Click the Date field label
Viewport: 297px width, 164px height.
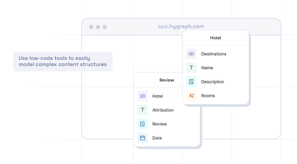click(x=157, y=138)
